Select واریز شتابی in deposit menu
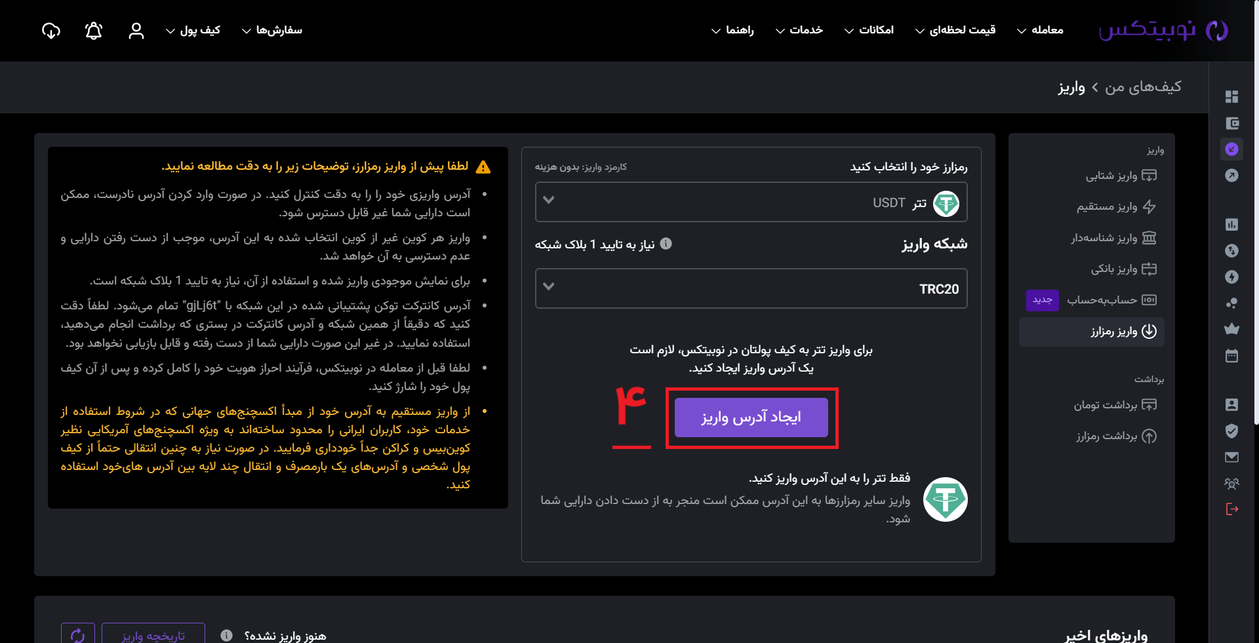 [1121, 176]
